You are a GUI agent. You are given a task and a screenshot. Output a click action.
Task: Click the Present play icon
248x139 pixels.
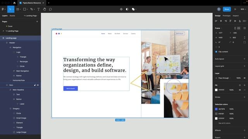pyautogui.click(x=235, y=9)
